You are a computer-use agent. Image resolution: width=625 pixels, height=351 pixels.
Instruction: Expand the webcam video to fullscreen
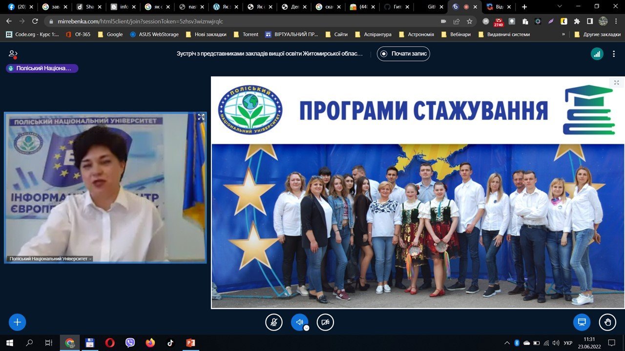pos(201,117)
